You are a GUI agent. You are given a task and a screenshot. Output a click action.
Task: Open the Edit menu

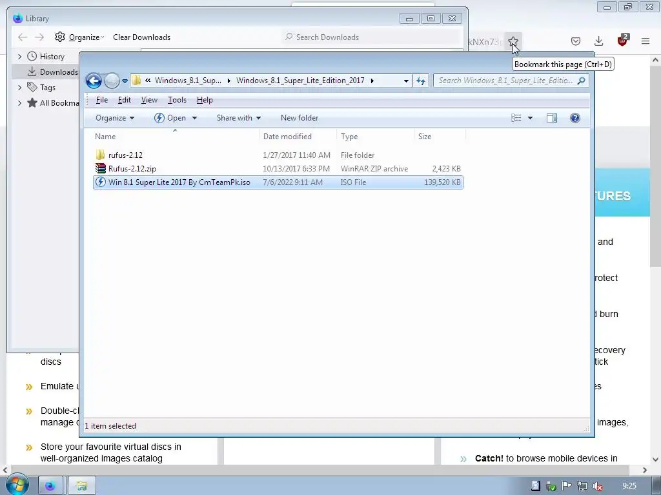[125, 100]
